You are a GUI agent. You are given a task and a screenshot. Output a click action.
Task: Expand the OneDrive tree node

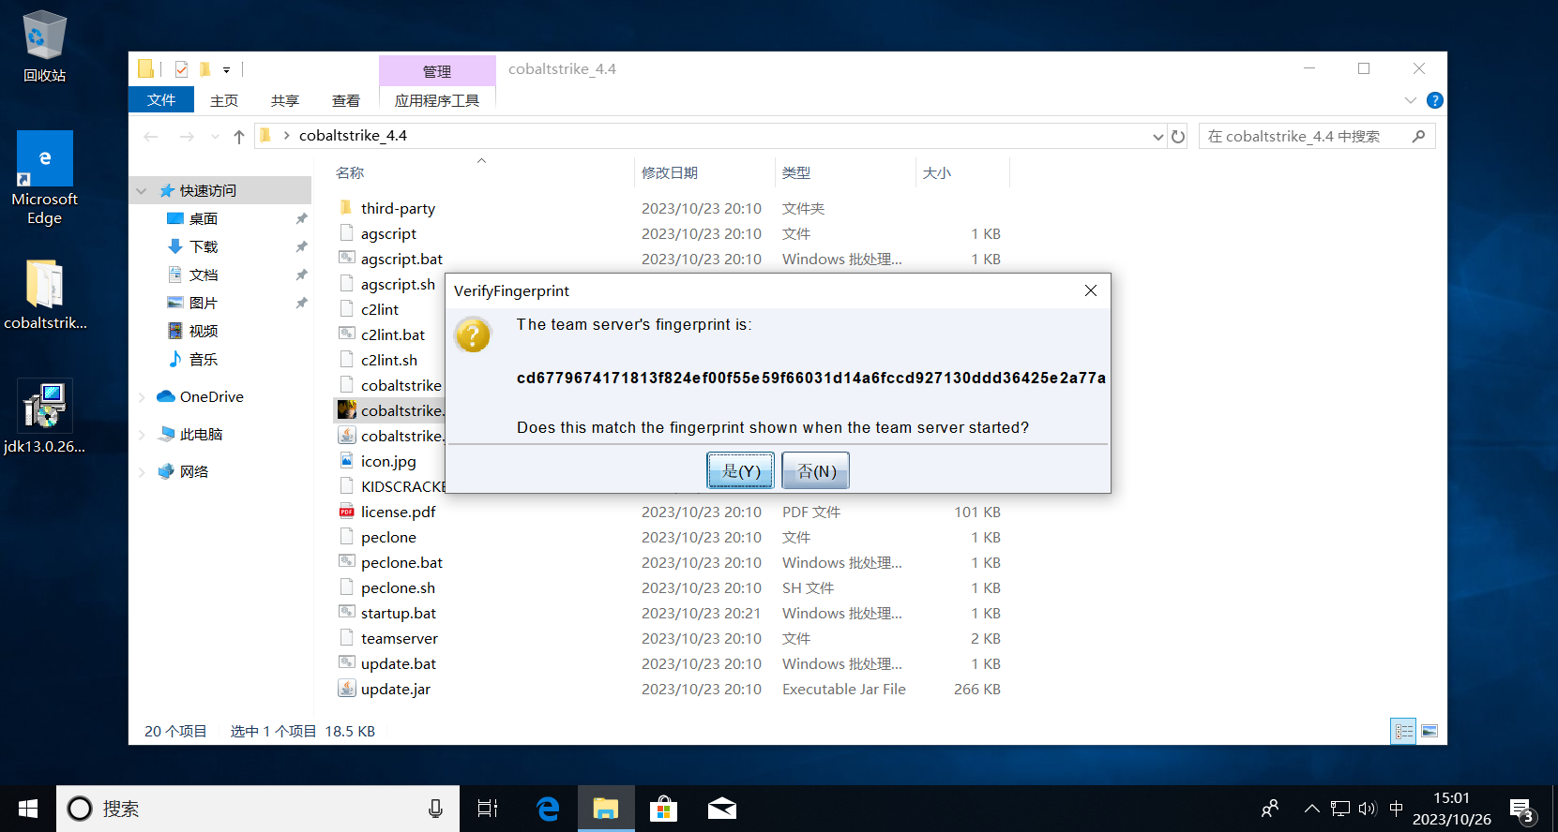click(x=142, y=397)
